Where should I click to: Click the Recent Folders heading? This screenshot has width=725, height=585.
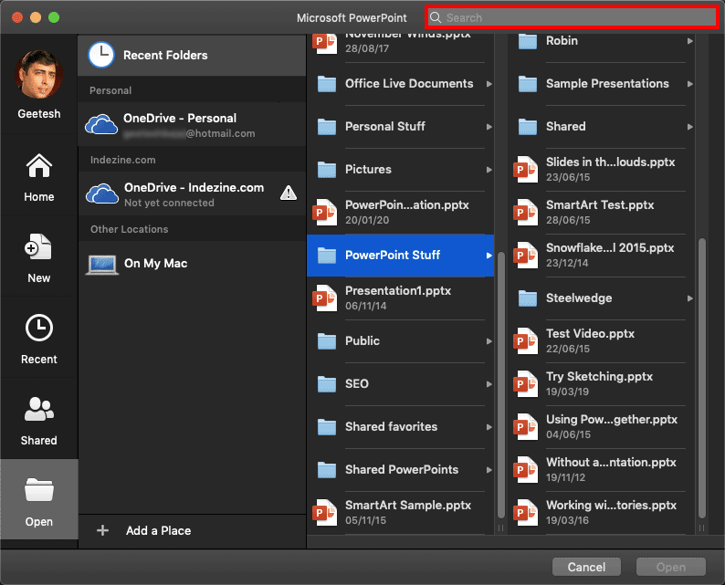click(165, 55)
